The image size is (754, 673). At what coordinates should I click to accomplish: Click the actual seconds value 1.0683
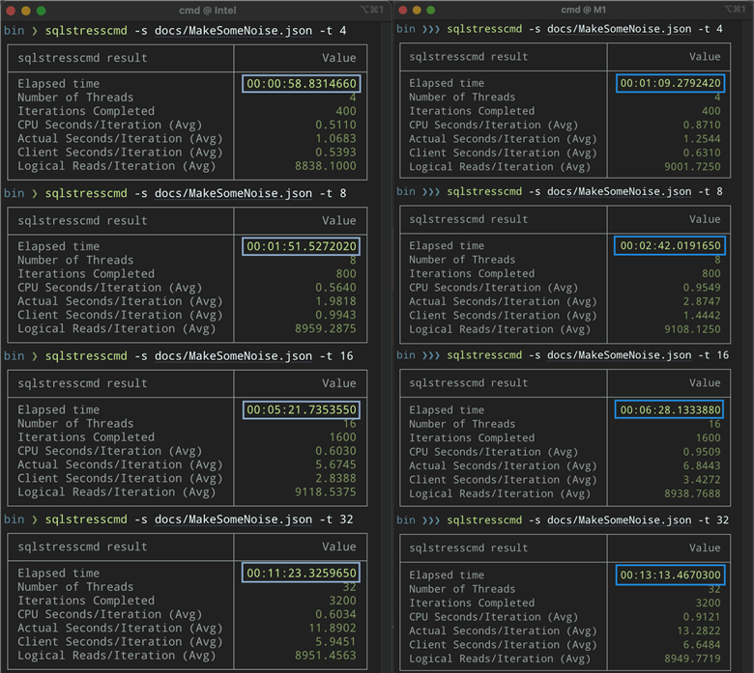pyautogui.click(x=335, y=138)
